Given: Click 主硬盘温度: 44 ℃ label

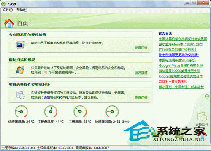Looking at the screenshot, I should pyautogui.click(x=51, y=122).
